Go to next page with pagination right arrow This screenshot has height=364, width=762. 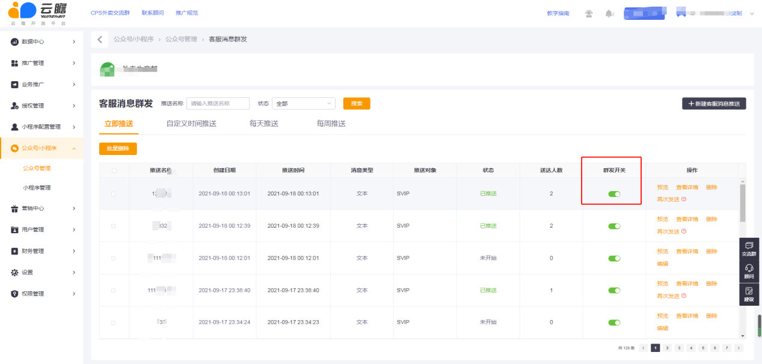point(739,348)
